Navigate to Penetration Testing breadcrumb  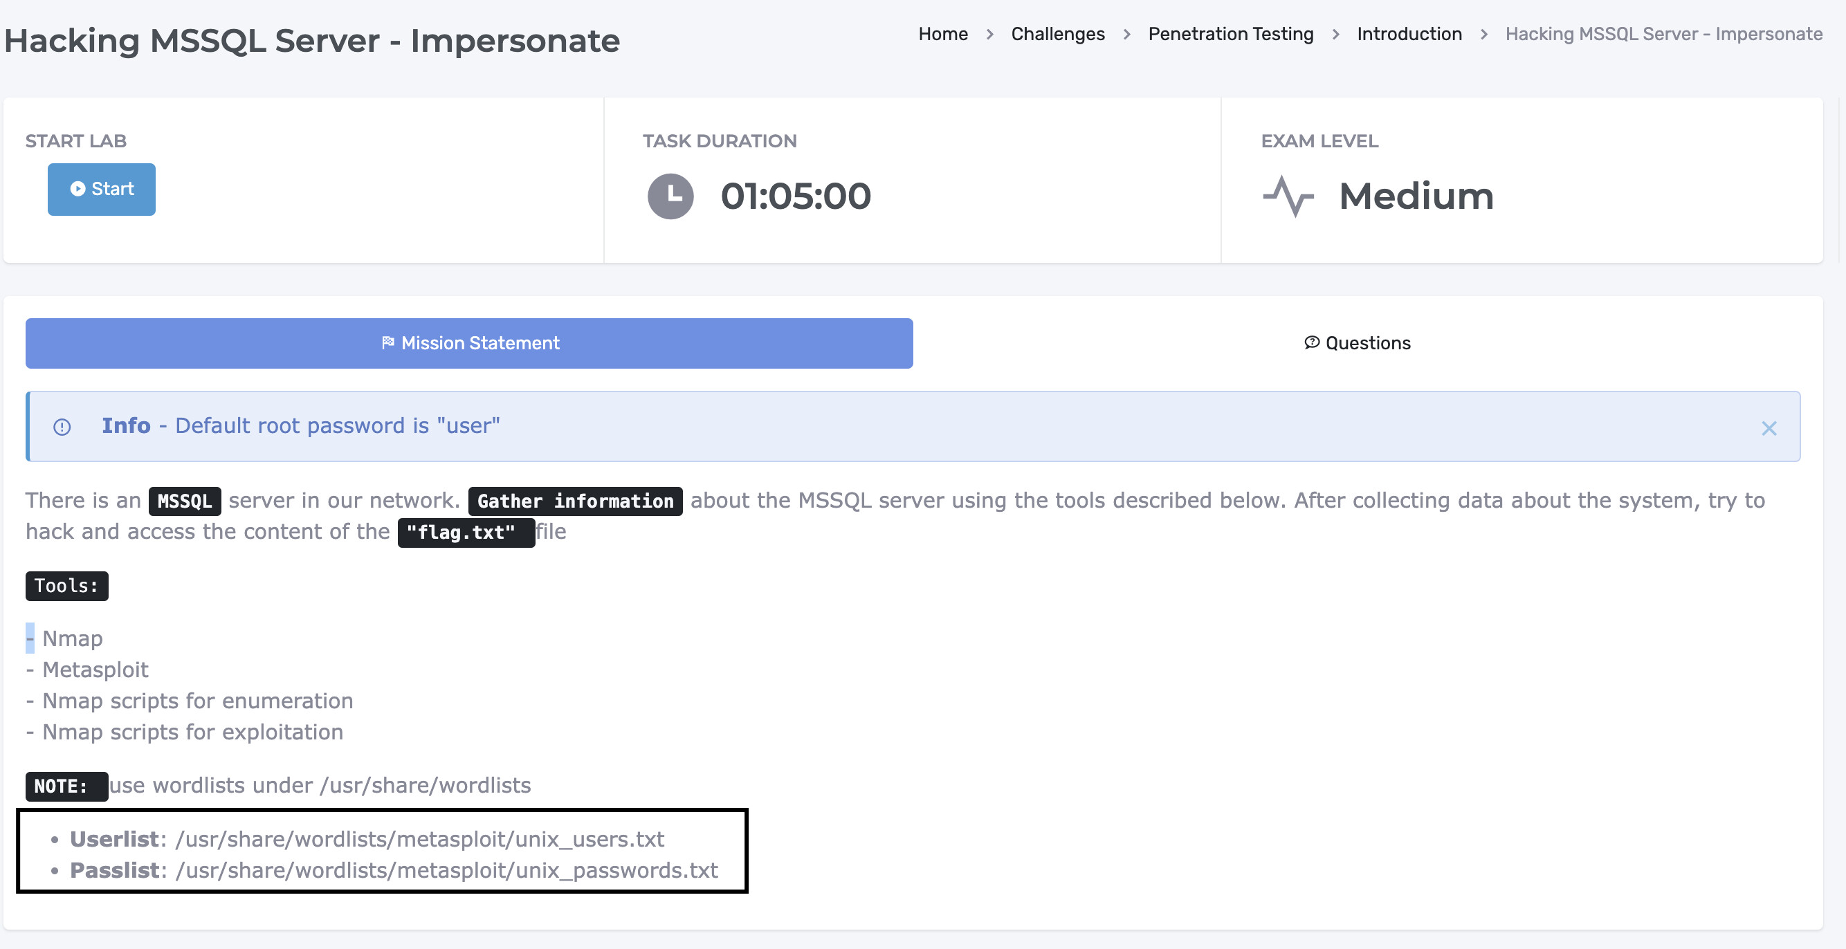(x=1230, y=34)
